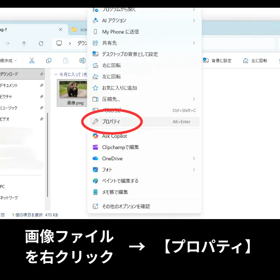Click the 背景に設定 toolbar button
This screenshot has height=280, width=280.
coord(217,61)
